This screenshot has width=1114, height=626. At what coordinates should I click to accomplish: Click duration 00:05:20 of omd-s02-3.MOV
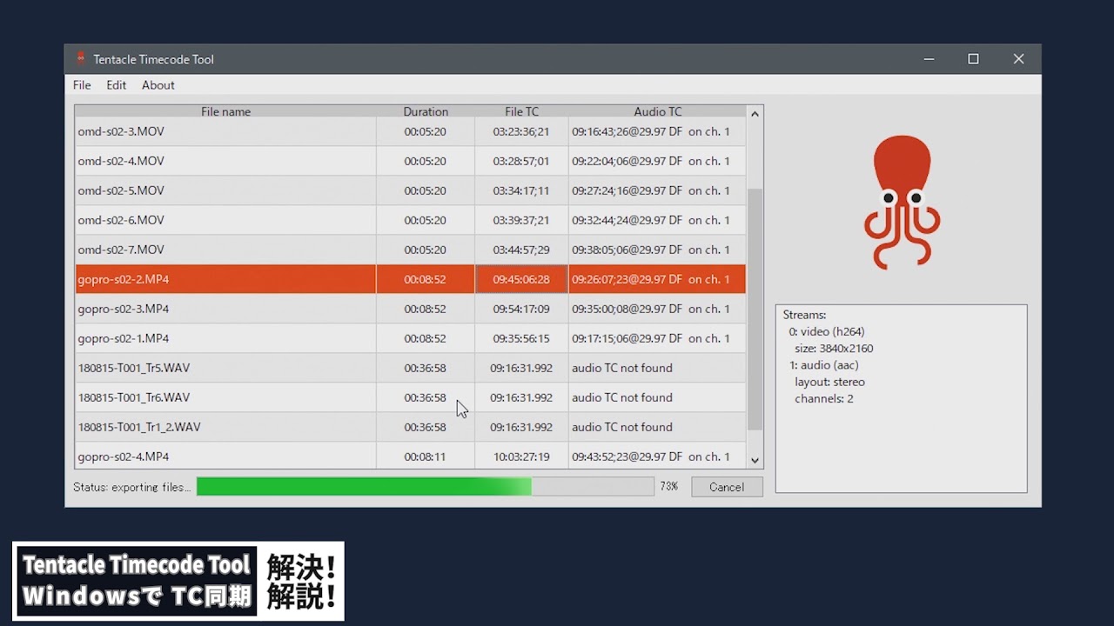click(425, 131)
